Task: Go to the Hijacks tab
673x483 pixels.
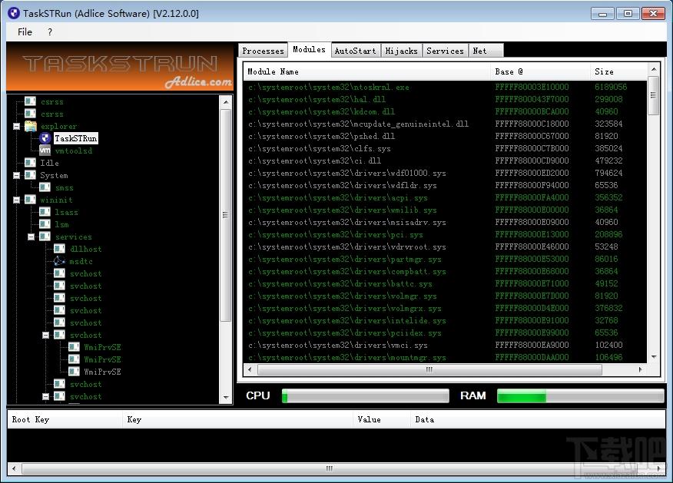Action: tap(401, 51)
